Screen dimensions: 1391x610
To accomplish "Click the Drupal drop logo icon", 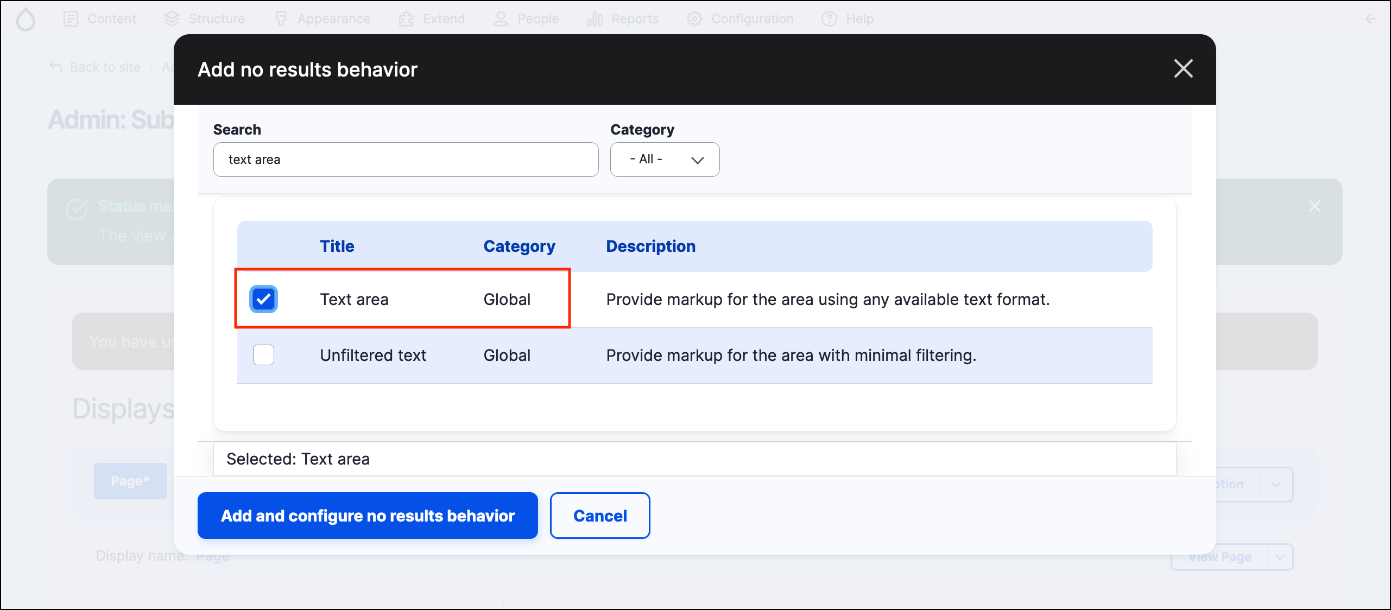I will (26, 20).
